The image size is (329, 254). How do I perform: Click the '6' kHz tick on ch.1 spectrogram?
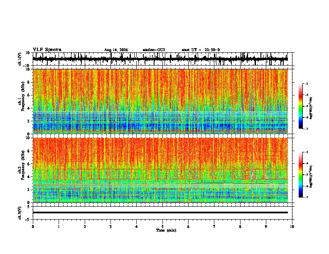29,95
